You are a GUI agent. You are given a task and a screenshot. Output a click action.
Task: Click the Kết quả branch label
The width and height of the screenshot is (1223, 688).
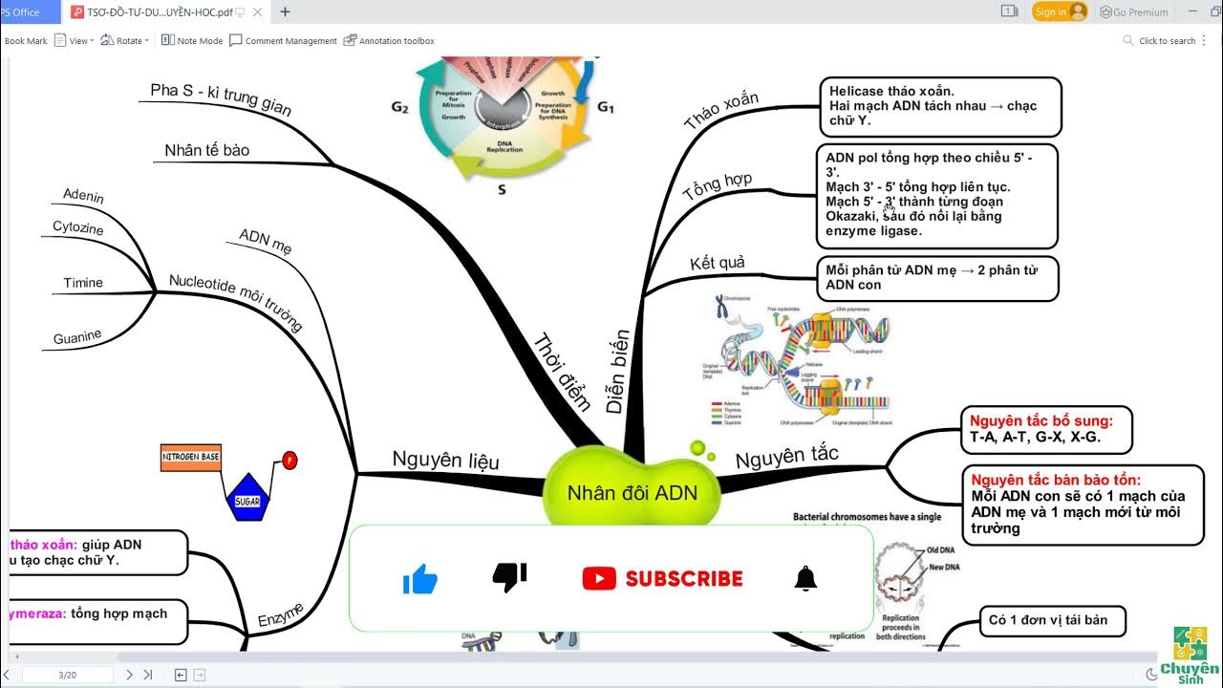pos(718,263)
